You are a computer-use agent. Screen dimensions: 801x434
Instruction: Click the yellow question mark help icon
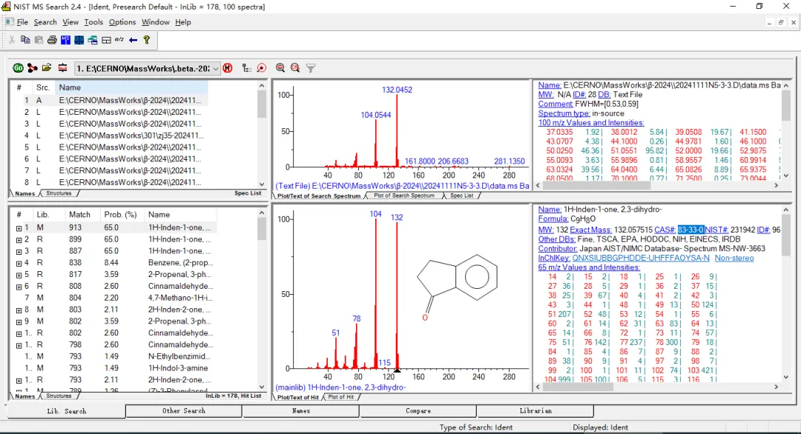tap(147, 40)
